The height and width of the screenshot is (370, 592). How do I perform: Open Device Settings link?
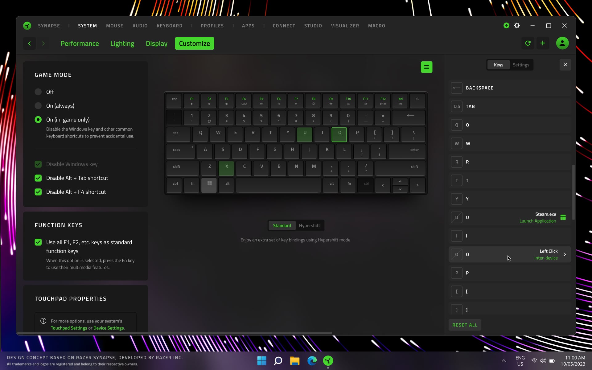click(109, 328)
